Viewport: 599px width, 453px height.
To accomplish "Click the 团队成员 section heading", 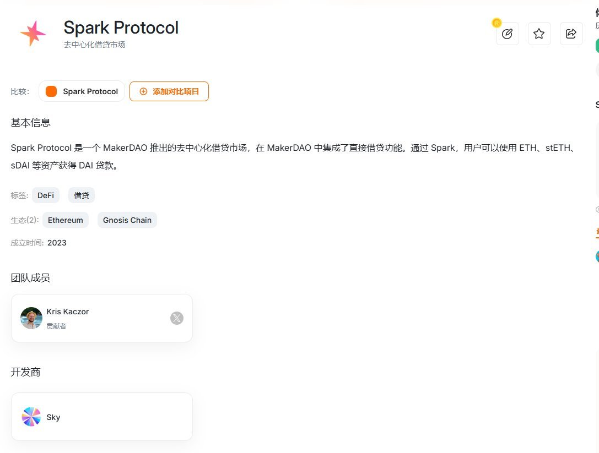I will [30, 278].
